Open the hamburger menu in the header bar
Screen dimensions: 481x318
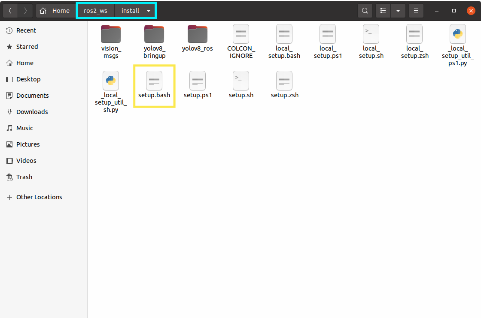coord(416,10)
